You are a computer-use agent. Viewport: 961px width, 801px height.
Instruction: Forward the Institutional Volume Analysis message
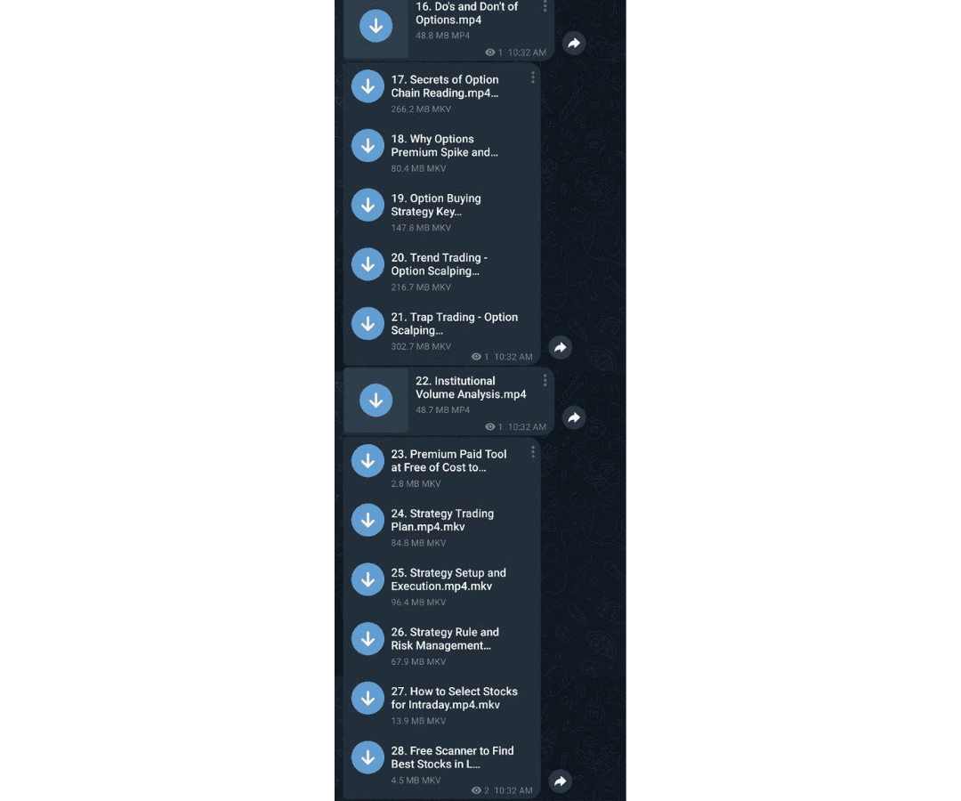point(574,417)
